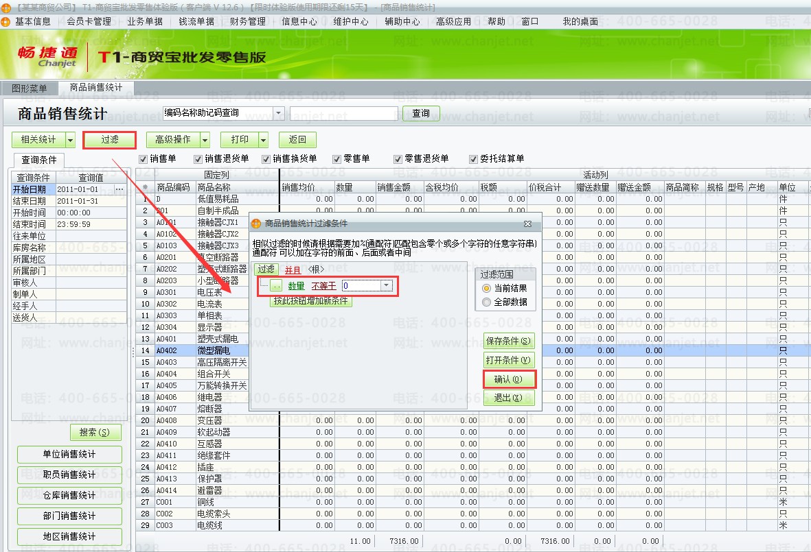Click the 搜索(S) button
Screen dimensions: 811x552
coord(95,432)
